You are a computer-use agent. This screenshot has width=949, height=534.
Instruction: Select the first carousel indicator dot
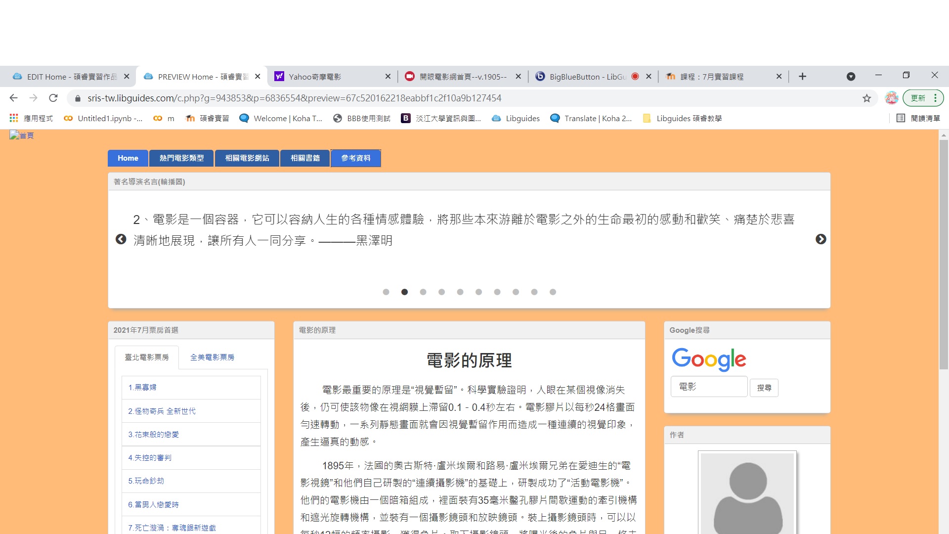386,292
